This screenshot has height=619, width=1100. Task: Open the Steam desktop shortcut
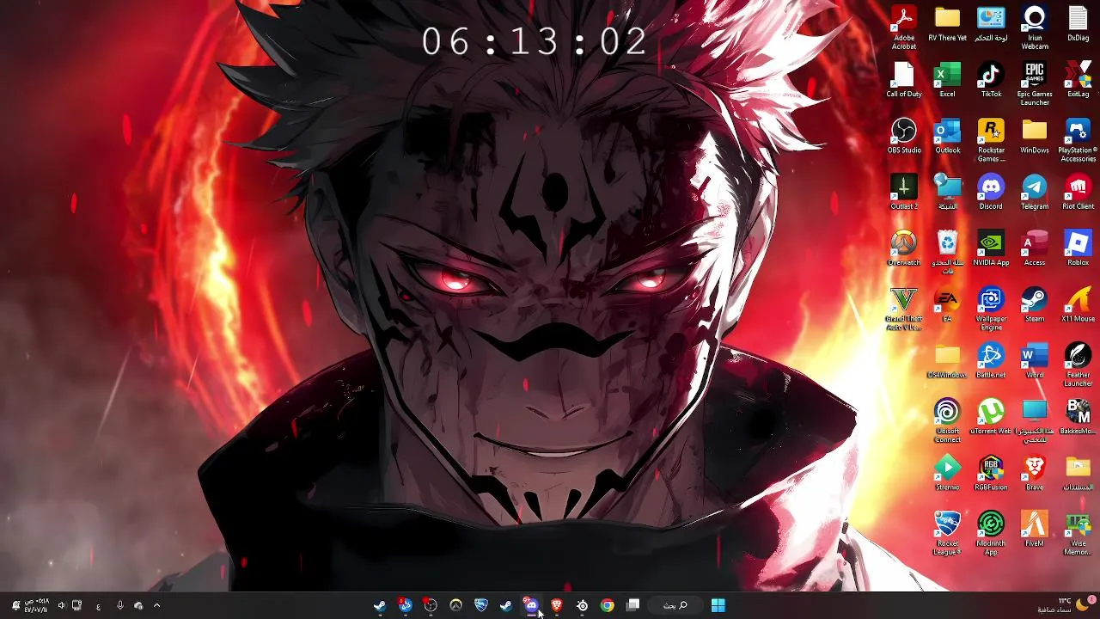coord(1035,303)
